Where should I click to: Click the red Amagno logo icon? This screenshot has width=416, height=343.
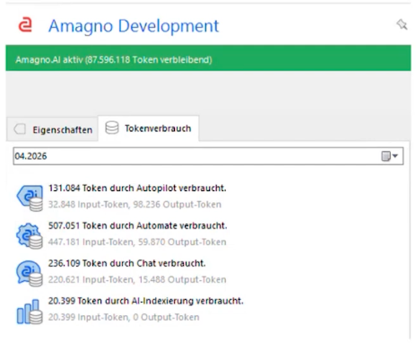[25, 25]
